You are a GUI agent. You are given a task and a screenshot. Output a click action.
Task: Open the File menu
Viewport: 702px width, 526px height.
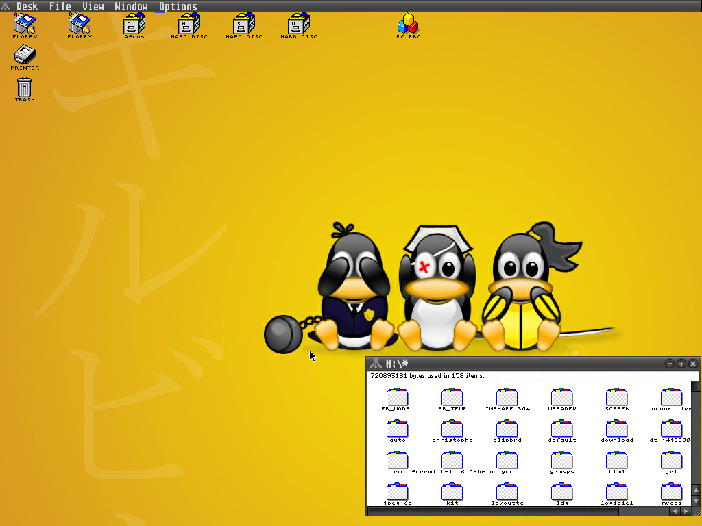pyautogui.click(x=60, y=6)
